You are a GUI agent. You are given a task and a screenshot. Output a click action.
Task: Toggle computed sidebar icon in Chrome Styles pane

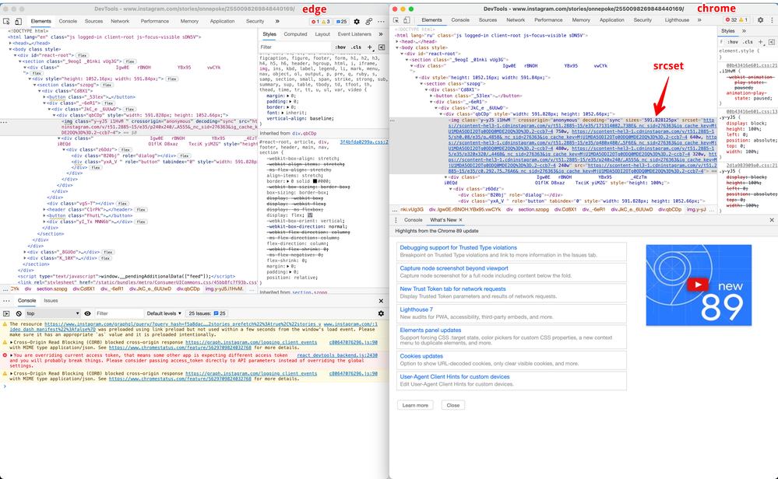[x=772, y=42]
